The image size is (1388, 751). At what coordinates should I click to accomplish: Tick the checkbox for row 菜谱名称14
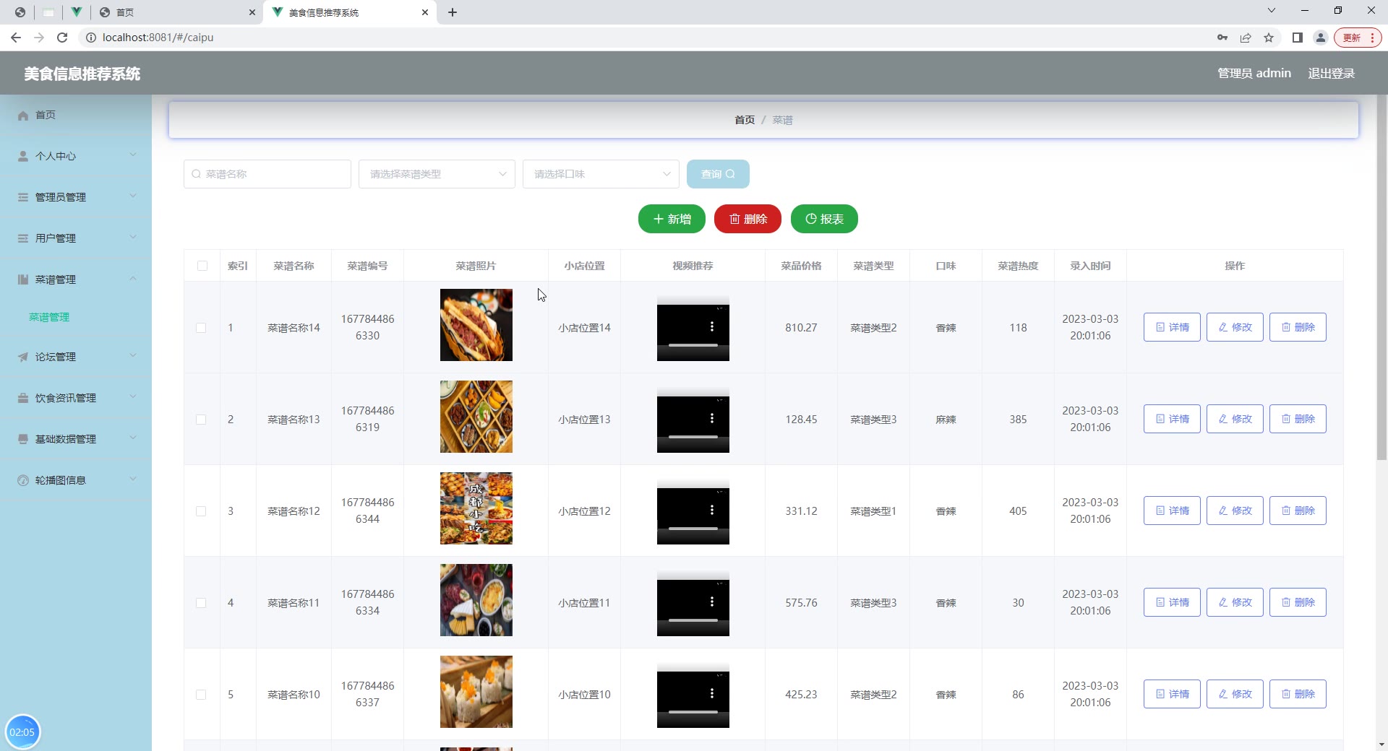[202, 328]
